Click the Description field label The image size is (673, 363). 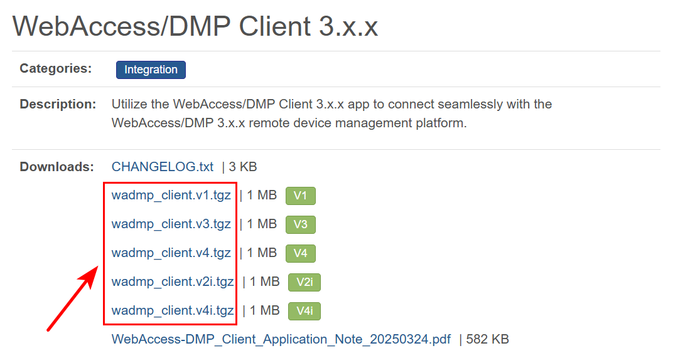[58, 104]
